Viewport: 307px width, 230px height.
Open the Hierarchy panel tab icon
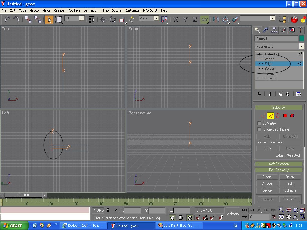tap(274, 30)
